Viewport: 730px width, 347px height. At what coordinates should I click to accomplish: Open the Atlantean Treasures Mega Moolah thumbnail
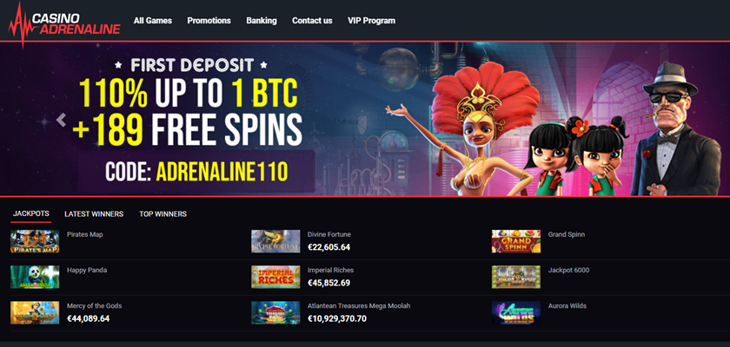tap(275, 312)
